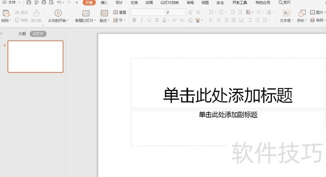Viewport: 326px width, 177px height.
Task: Click the 新建幻灯片 new slide icon
Action: [x=86, y=13]
